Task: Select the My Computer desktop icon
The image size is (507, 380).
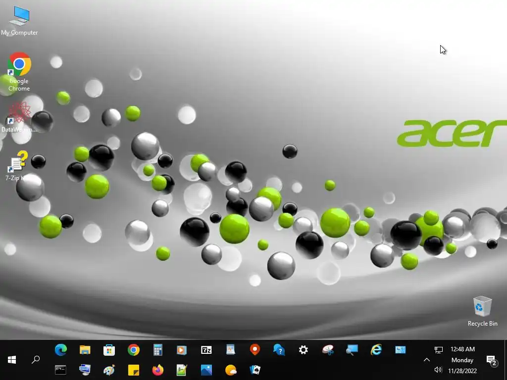Action: click(19, 21)
